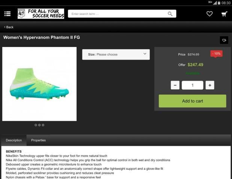Screen dimensions: 232x179
Task: Open the shopping cart icon
Action: pos(224,14)
